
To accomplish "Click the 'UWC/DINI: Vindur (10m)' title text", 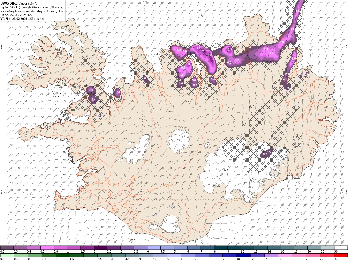I will tap(18, 3).
